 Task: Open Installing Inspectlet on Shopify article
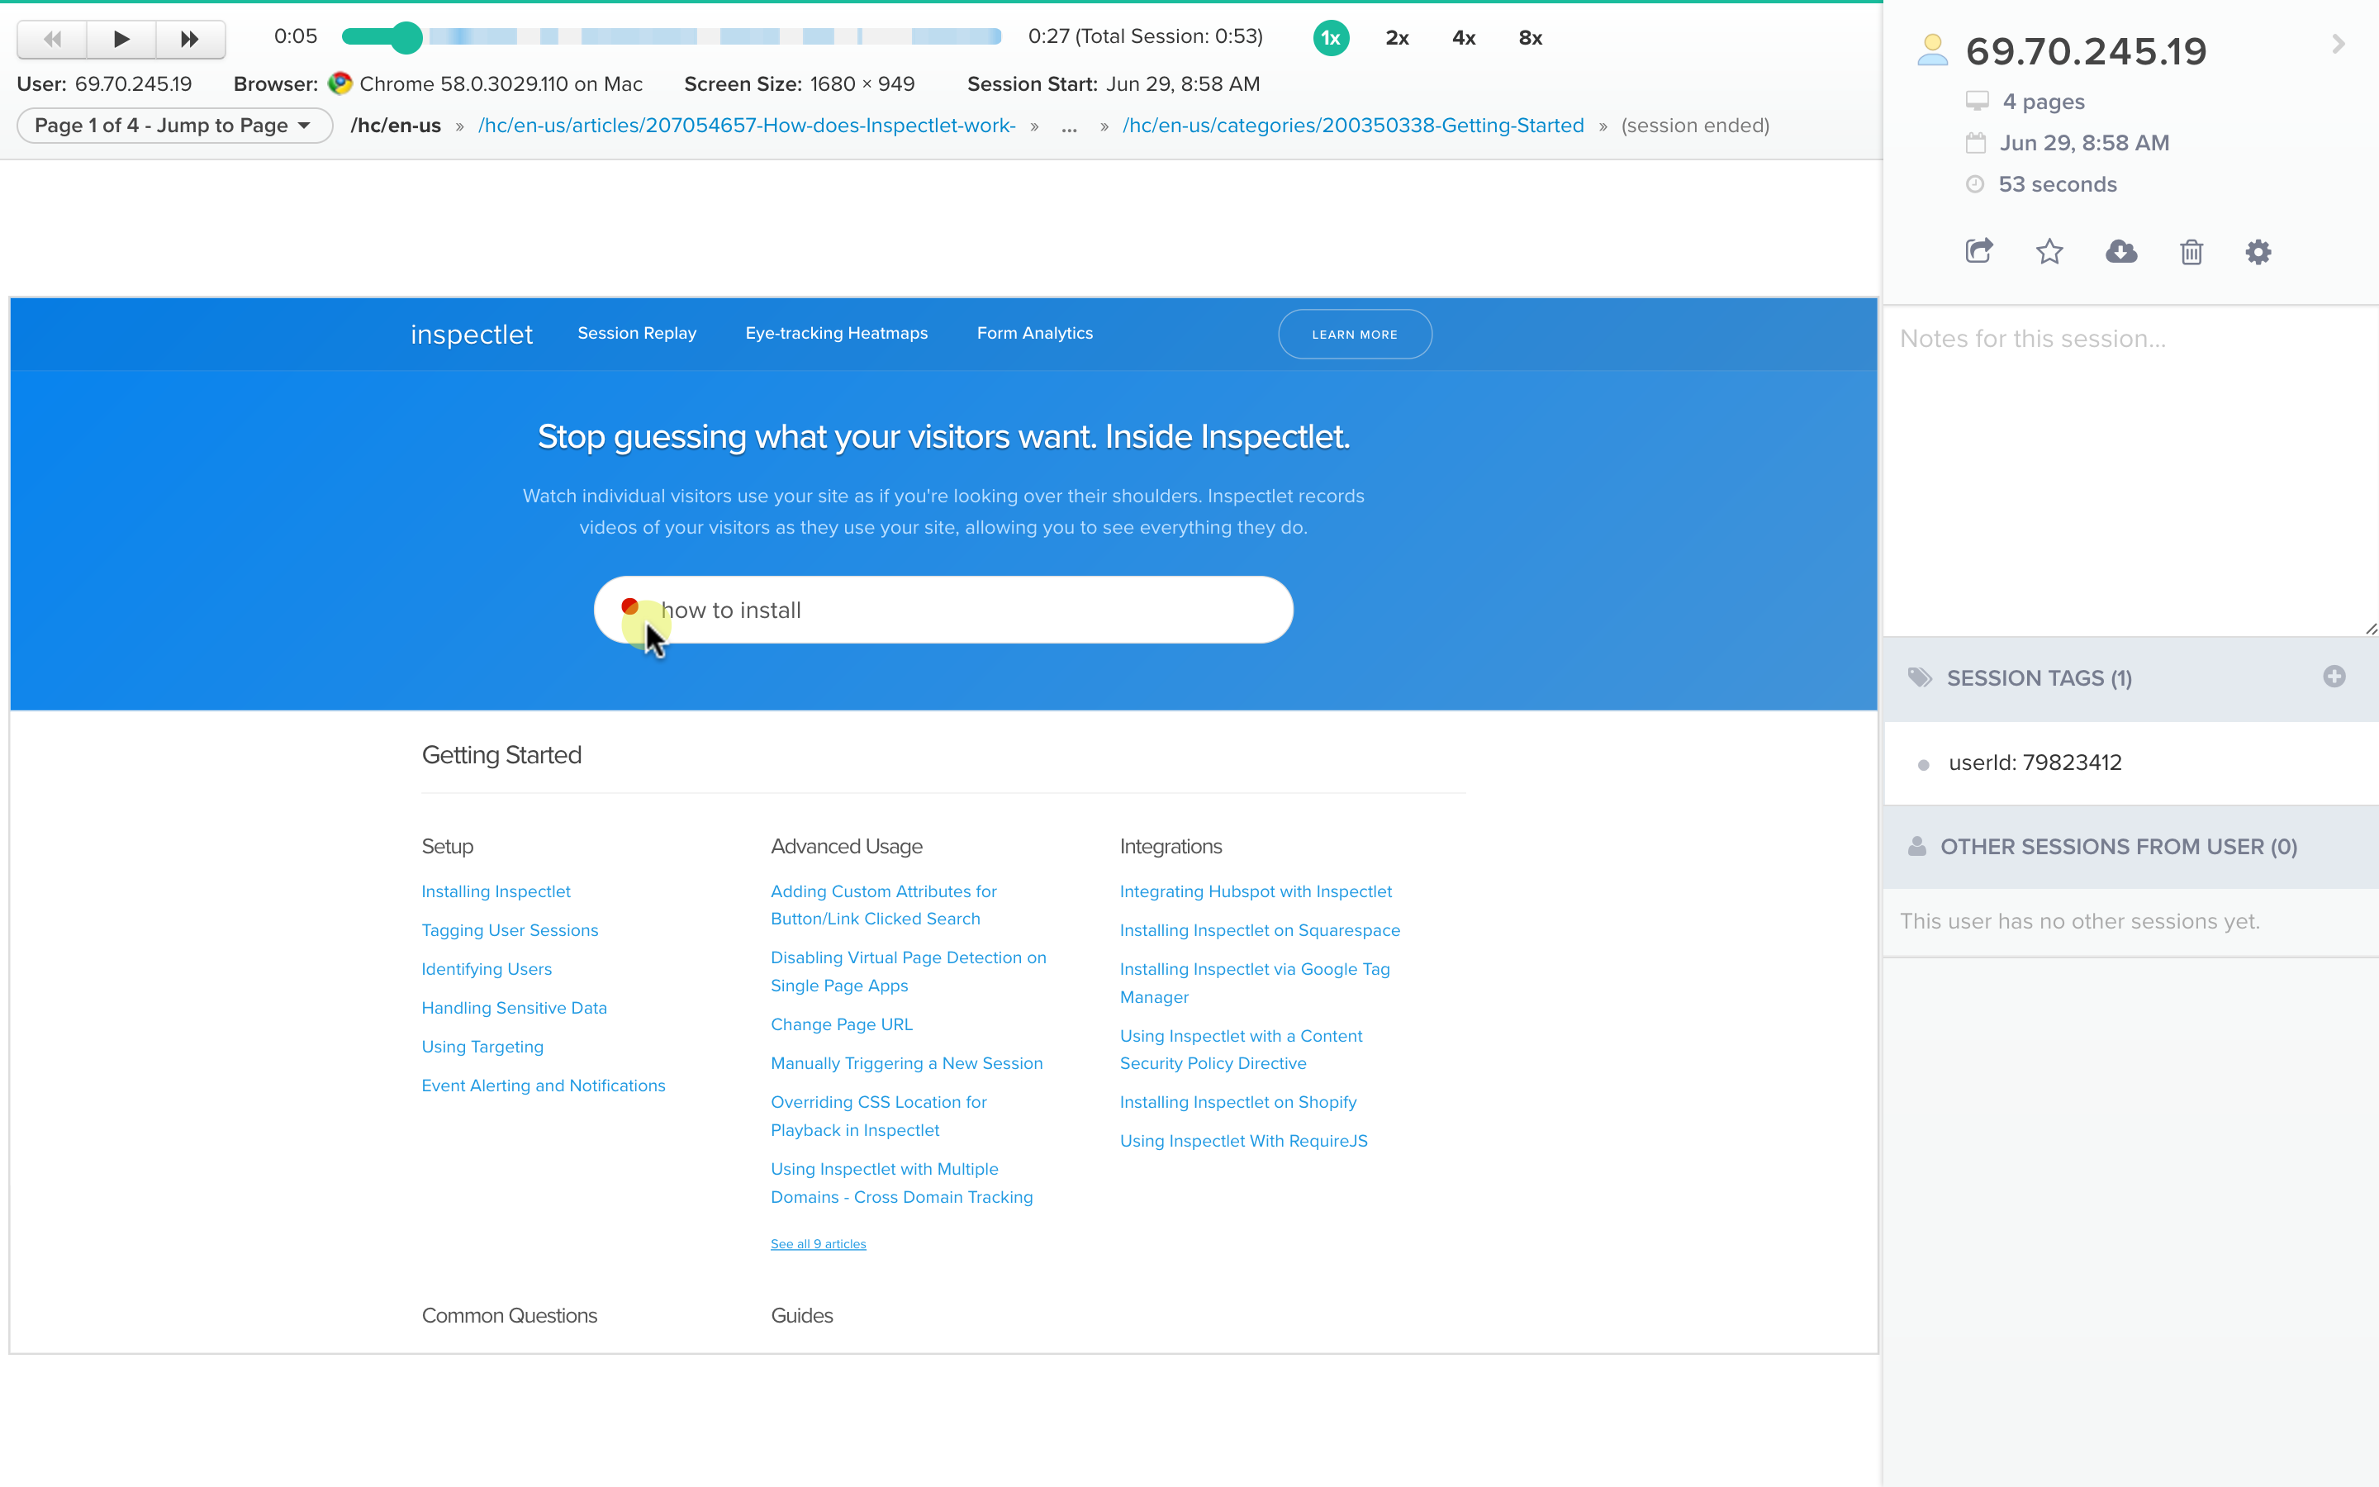pyautogui.click(x=1237, y=1103)
